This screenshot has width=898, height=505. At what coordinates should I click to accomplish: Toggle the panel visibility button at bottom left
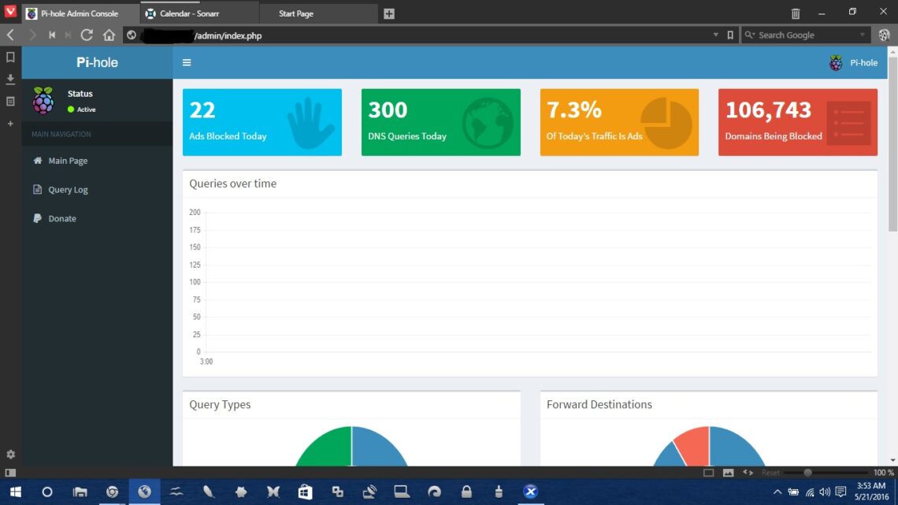[x=10, y=473]
